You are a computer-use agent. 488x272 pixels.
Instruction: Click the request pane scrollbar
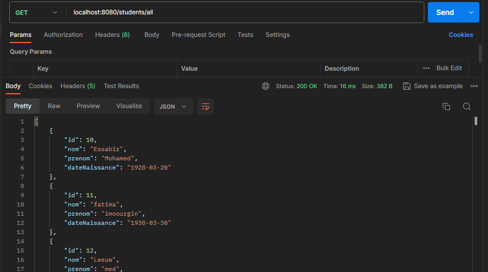click(480, 53)
